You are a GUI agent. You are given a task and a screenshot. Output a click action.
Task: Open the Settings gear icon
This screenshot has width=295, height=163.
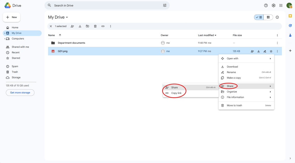pyautogui.click(x=273, y=5)
